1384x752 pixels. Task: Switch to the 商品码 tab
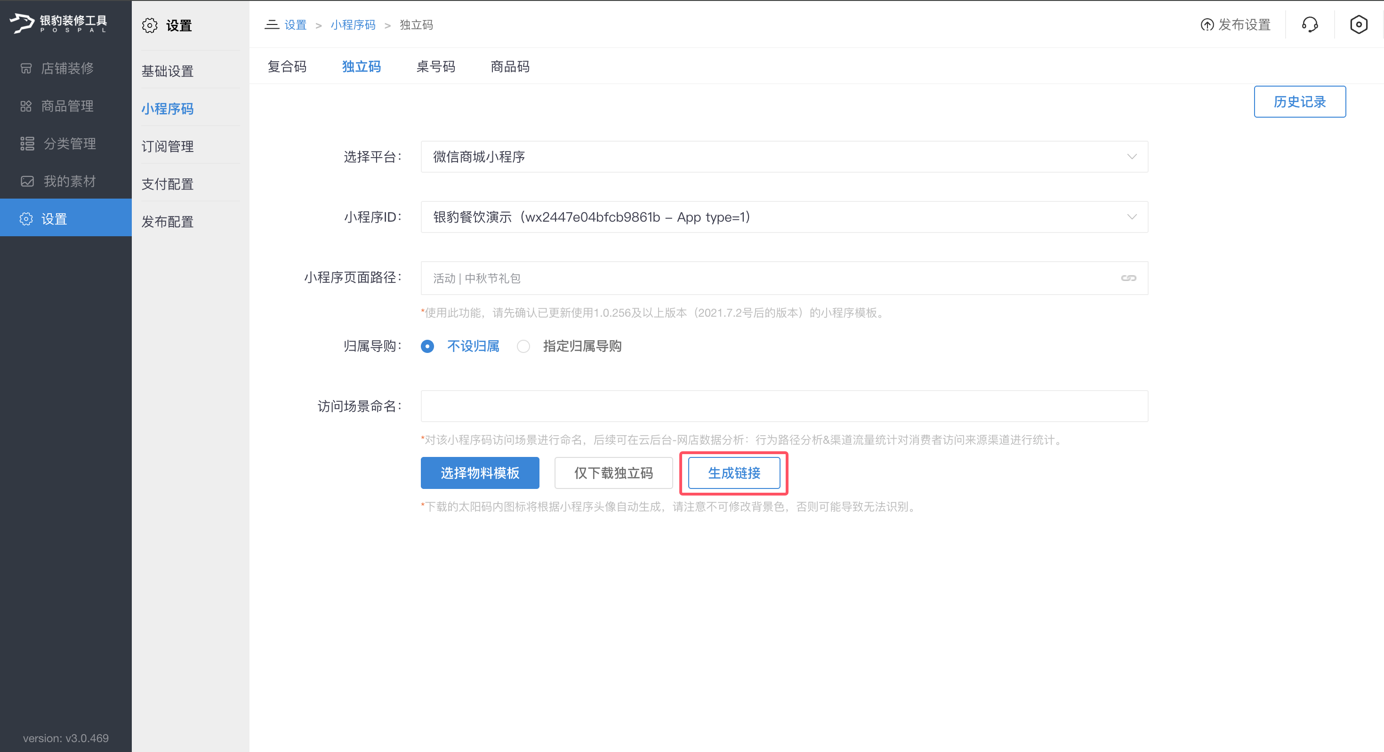[x=510, y=67]
